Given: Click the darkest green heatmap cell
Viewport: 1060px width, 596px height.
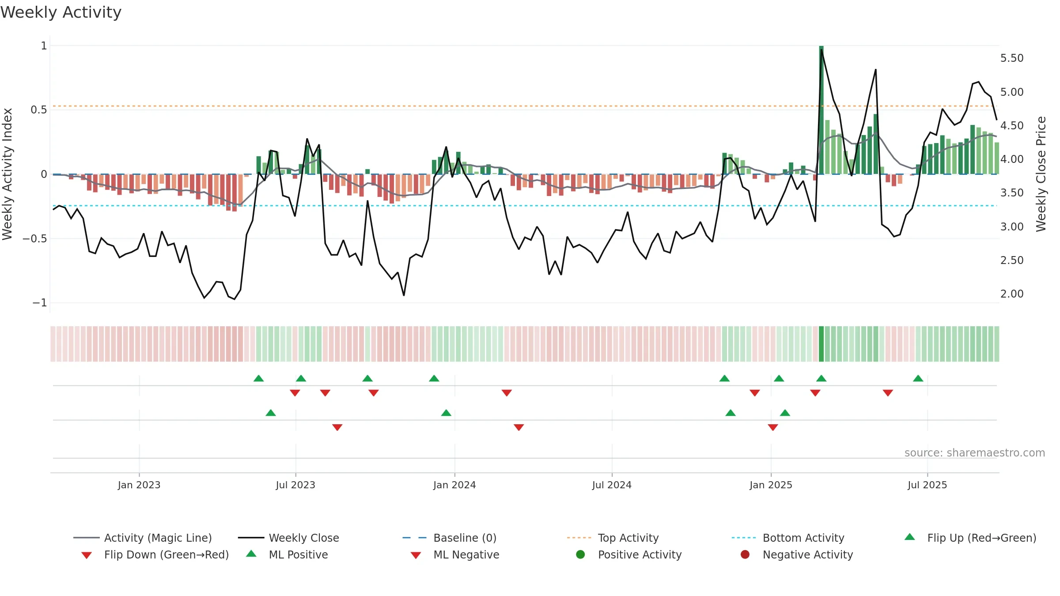Looking at the screenshot, I should pyautogui.click(x=821, y=344).
